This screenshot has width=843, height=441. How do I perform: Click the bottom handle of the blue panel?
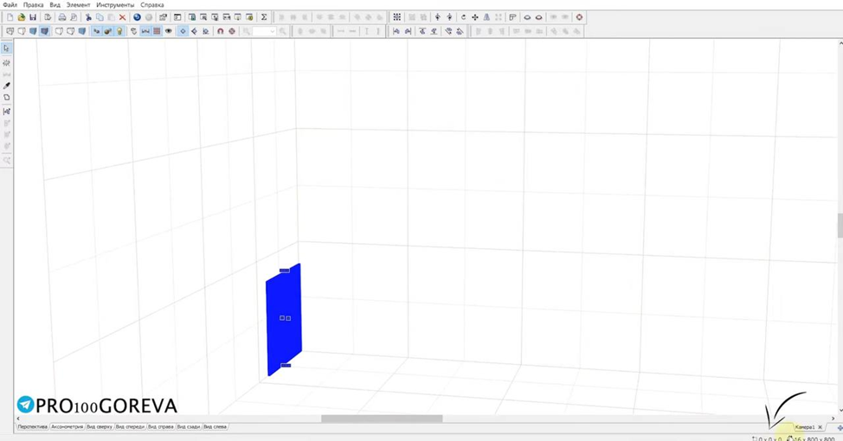tap(286, 365)
